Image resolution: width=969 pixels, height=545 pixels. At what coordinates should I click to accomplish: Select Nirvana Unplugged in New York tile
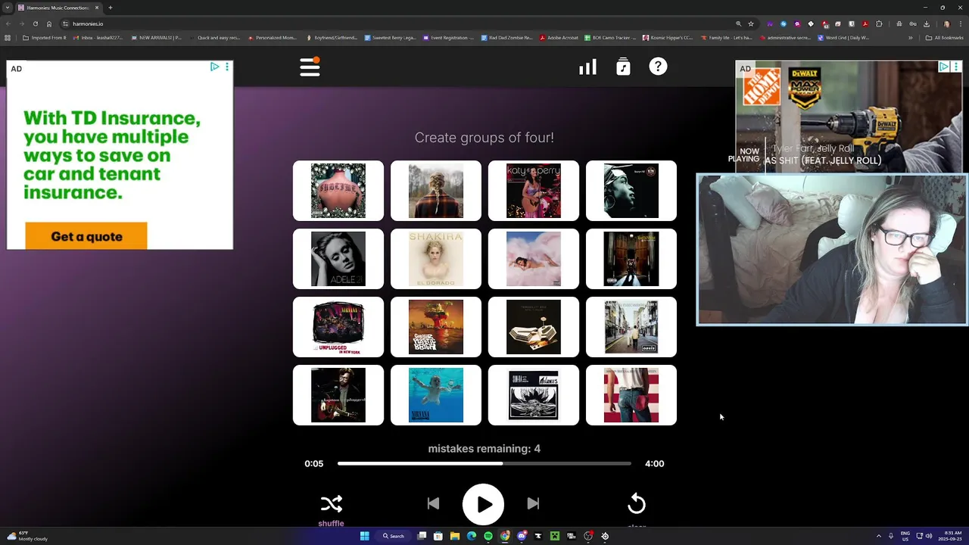(338, 327)
